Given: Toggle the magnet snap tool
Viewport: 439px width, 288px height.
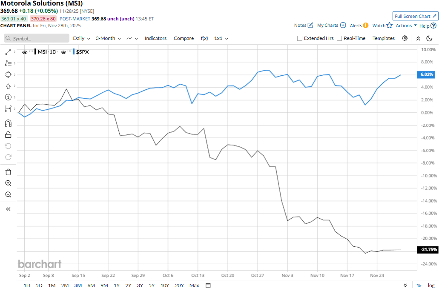Looking at the screenshot, I should pos(8,123).
